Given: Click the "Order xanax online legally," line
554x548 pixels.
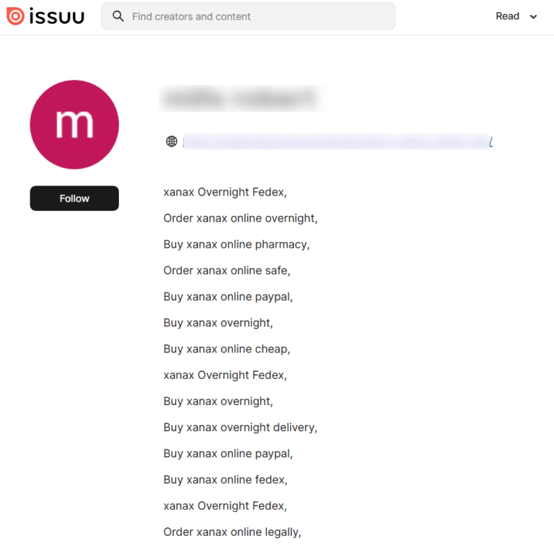Looking at the screenshot, I should click(x=232, y=532).
